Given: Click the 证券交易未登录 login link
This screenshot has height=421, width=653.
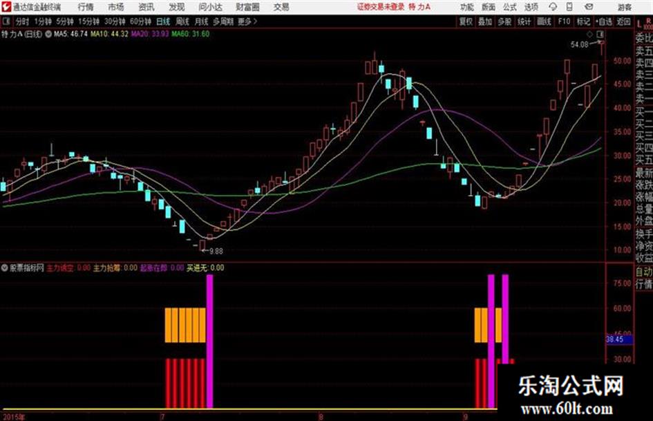Looking at the screenshot, I should (x=381, y=7).
